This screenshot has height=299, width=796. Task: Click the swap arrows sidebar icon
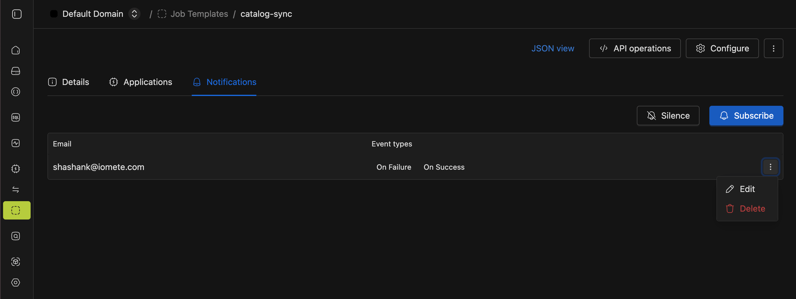(16, 190)
